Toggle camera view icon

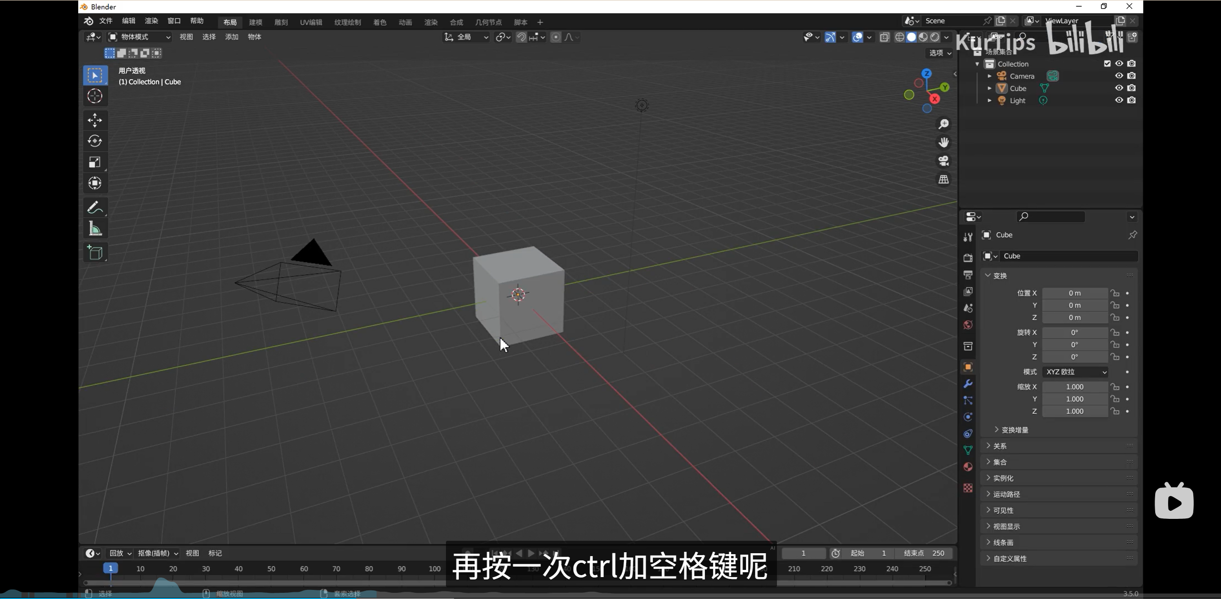943,161
